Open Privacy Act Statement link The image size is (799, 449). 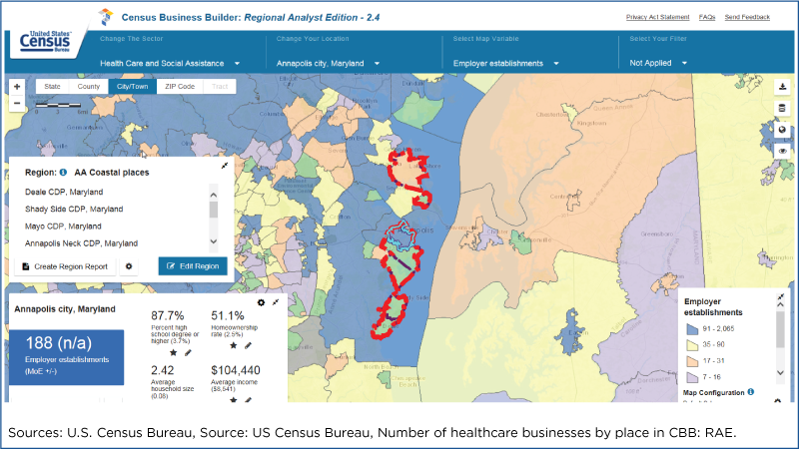tap(657, 17)
